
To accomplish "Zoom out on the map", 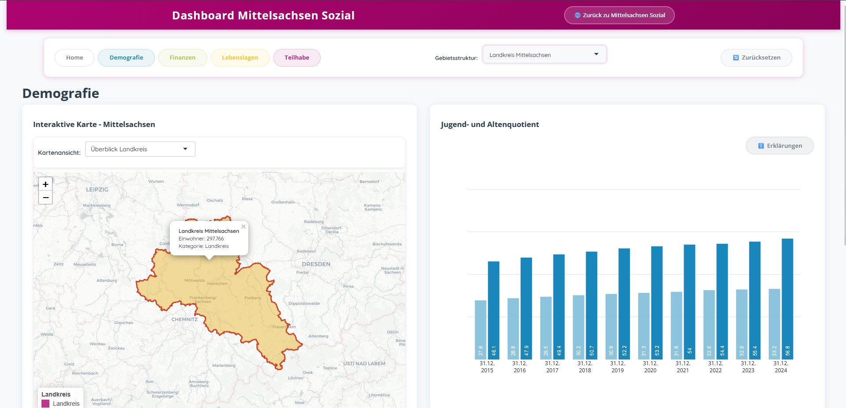I will [x=45, y=198].
